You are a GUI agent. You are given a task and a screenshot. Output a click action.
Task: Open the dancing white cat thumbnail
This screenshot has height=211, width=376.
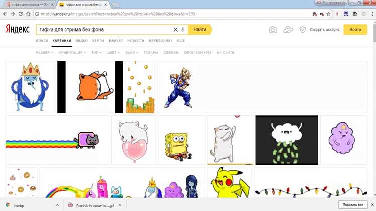pos(230,140)
